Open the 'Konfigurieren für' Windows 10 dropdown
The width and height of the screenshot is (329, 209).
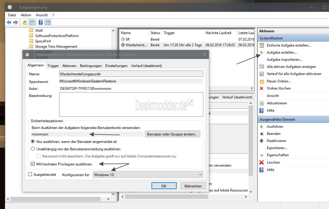click(x=148, y=175)
